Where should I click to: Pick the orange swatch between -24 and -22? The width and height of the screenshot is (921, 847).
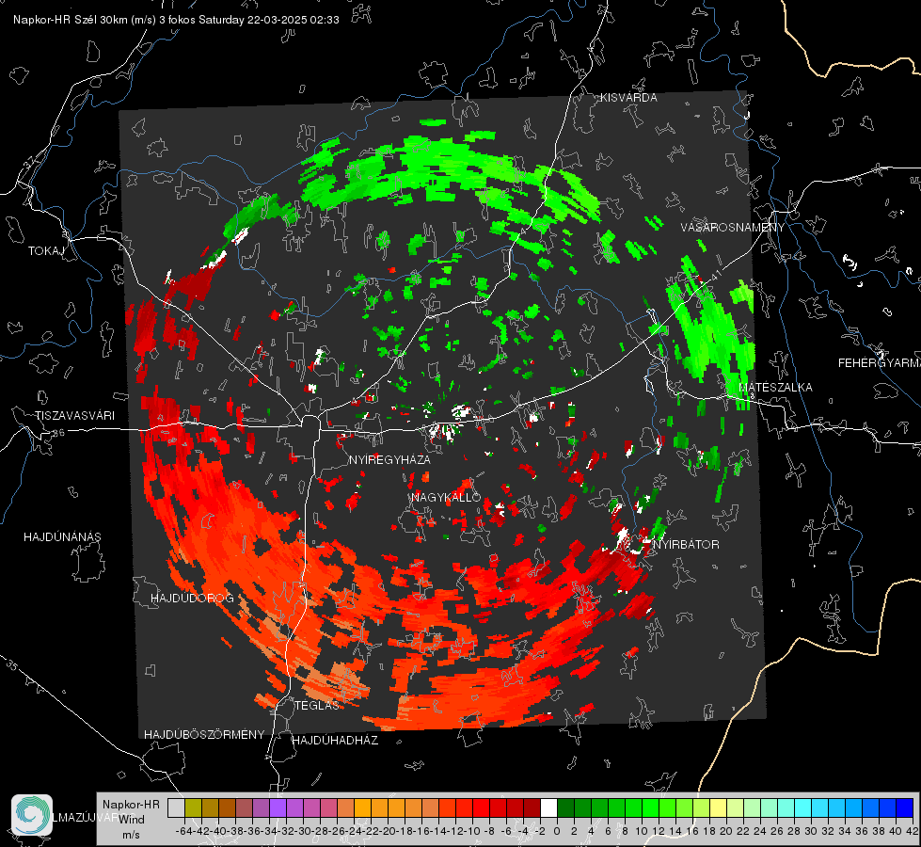[362, 807]
